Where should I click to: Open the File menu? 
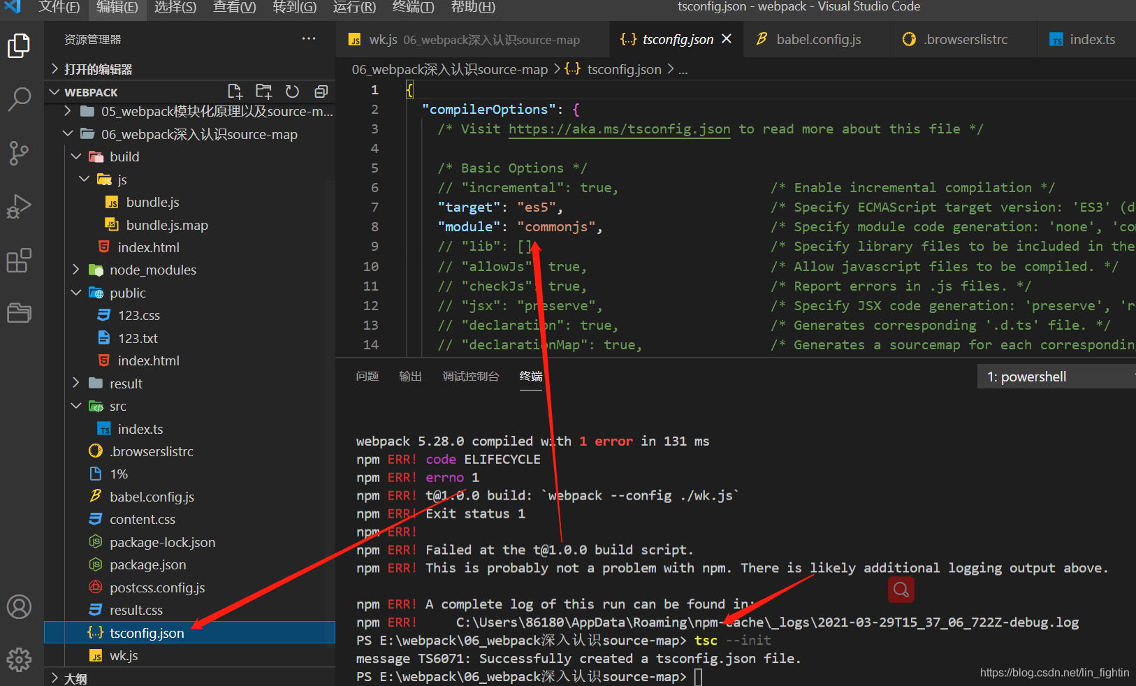pos(59,7)
